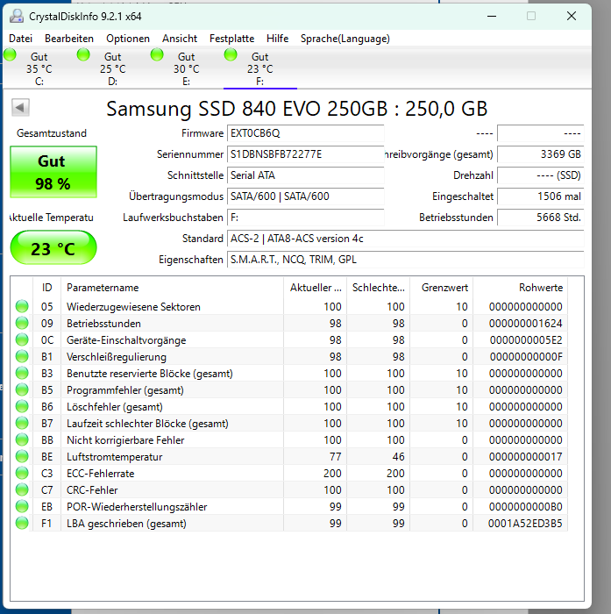Open the Bearbeiten menu
This screenshot has height=614, width=611.
click(x=69, y=39)
